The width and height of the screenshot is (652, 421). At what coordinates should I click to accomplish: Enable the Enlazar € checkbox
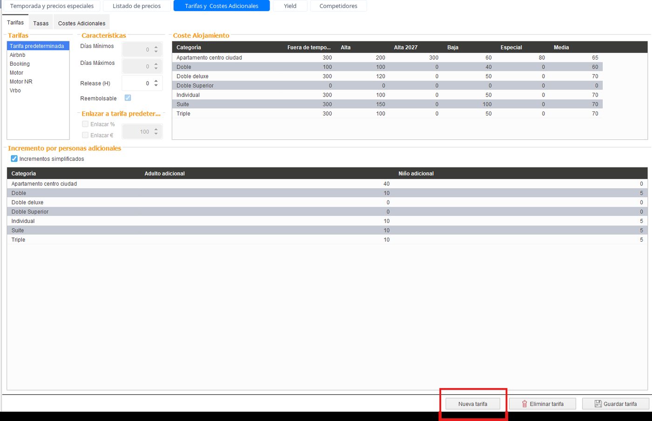[85, 135]
